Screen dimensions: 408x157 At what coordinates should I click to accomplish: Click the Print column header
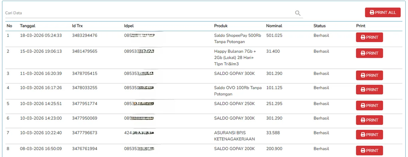(361, 26)
